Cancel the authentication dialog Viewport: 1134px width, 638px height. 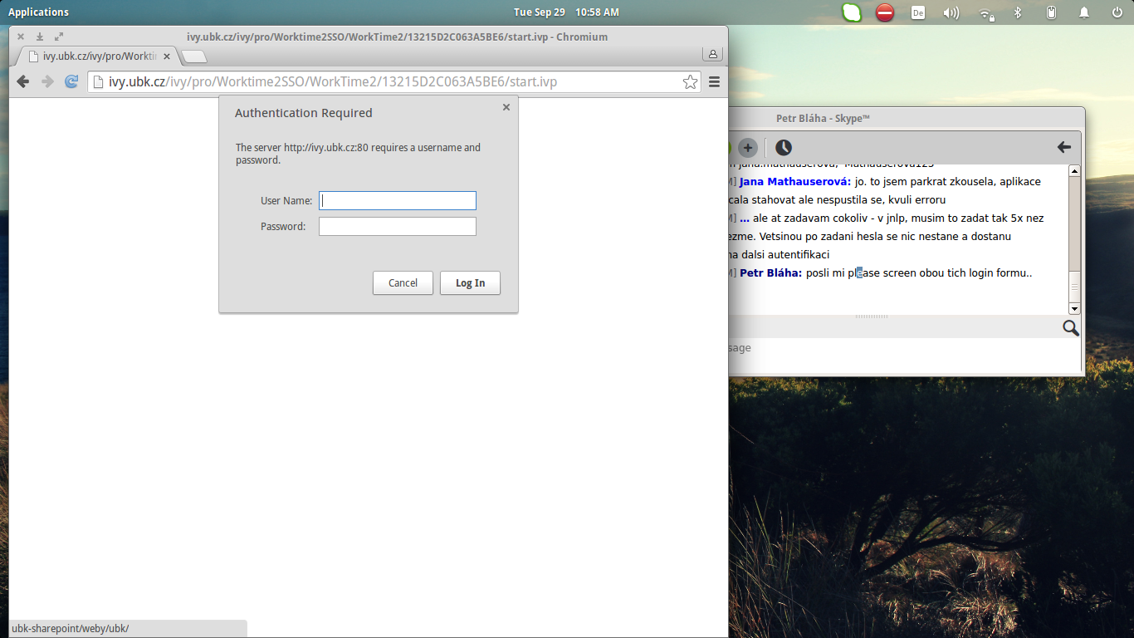pyautogui.click(x=403, y=282)
